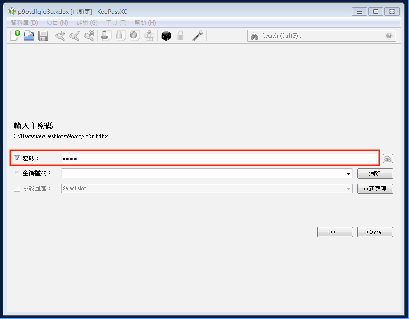Click the New Database toolbar icon
Screen dimensions: 409x319
[x=15, y=36]
